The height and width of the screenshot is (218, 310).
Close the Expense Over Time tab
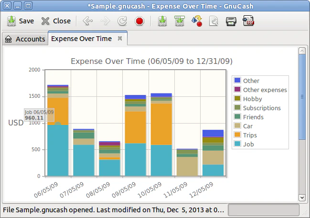coord(120,38)
